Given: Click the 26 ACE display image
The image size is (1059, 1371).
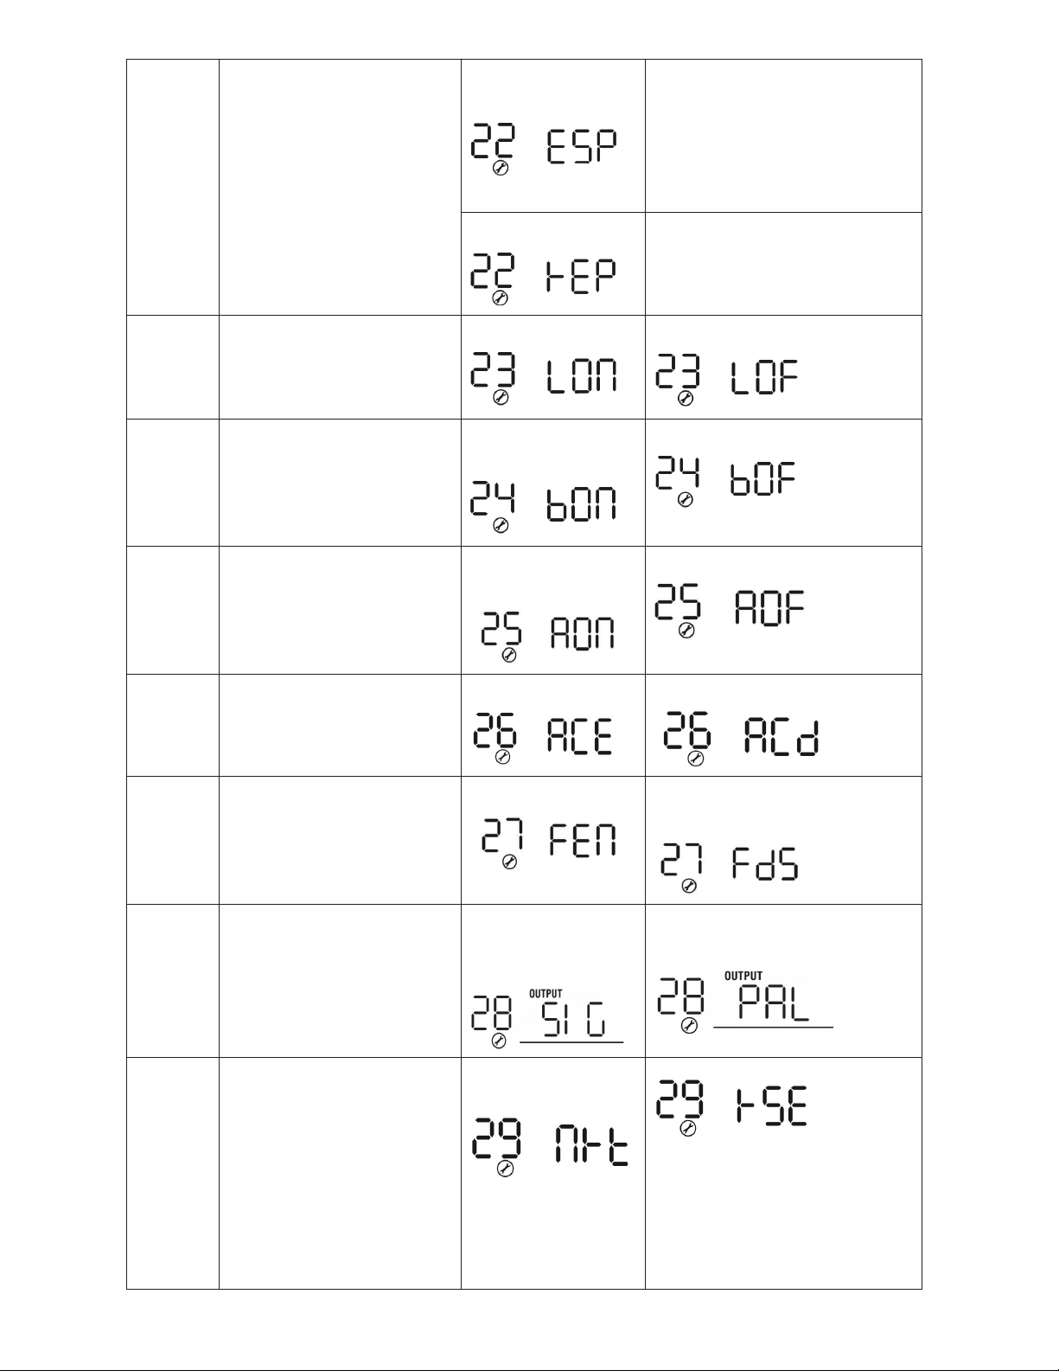Looking at the screenshot, I should click(543, 738).
